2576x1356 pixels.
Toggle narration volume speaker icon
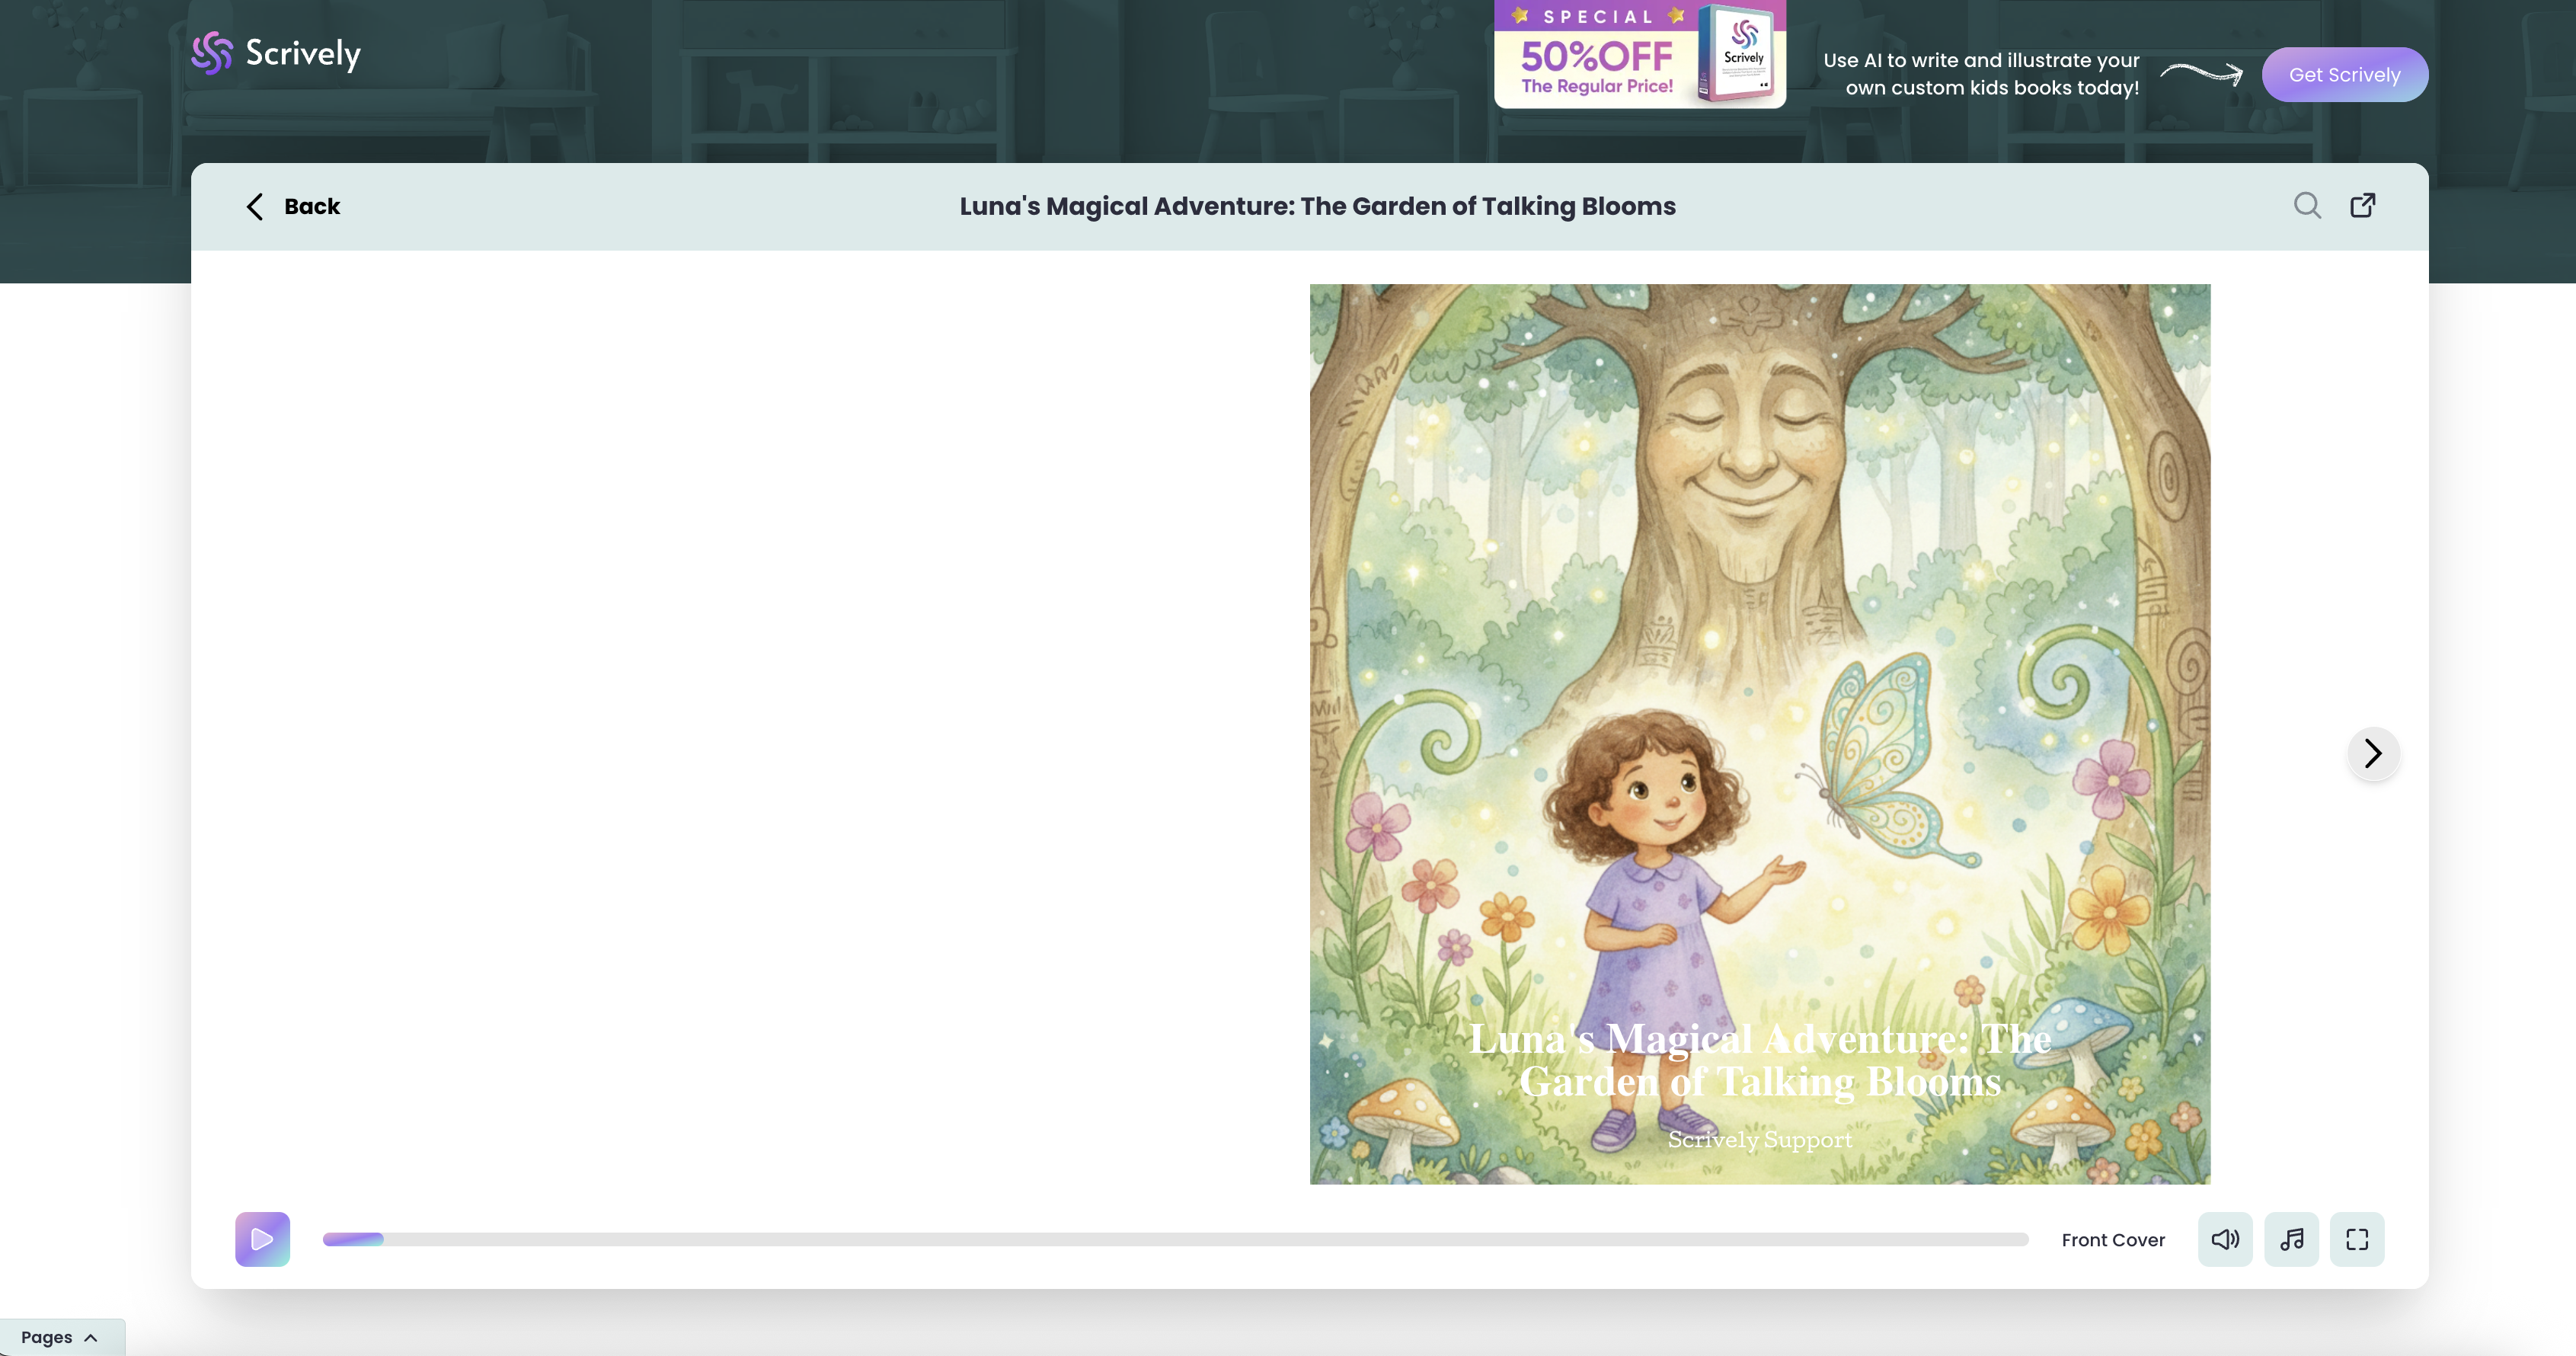2224,1239
